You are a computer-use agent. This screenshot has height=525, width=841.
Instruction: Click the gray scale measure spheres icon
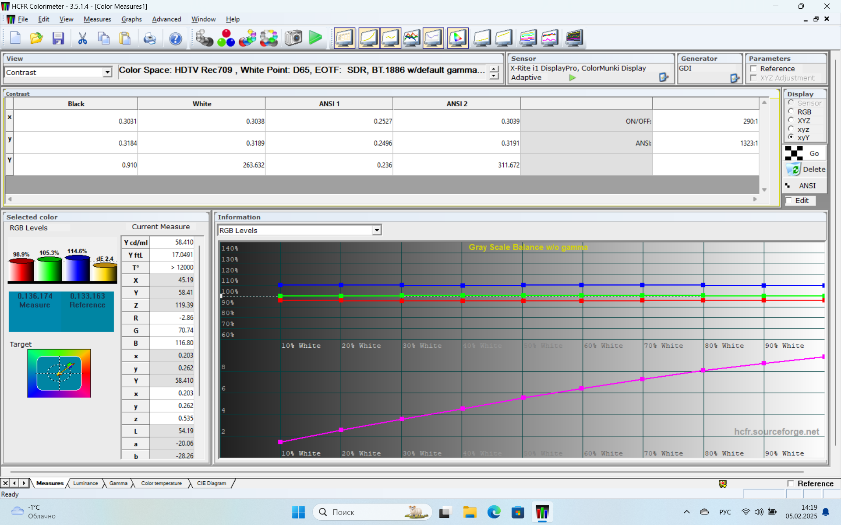coord(204,38)
